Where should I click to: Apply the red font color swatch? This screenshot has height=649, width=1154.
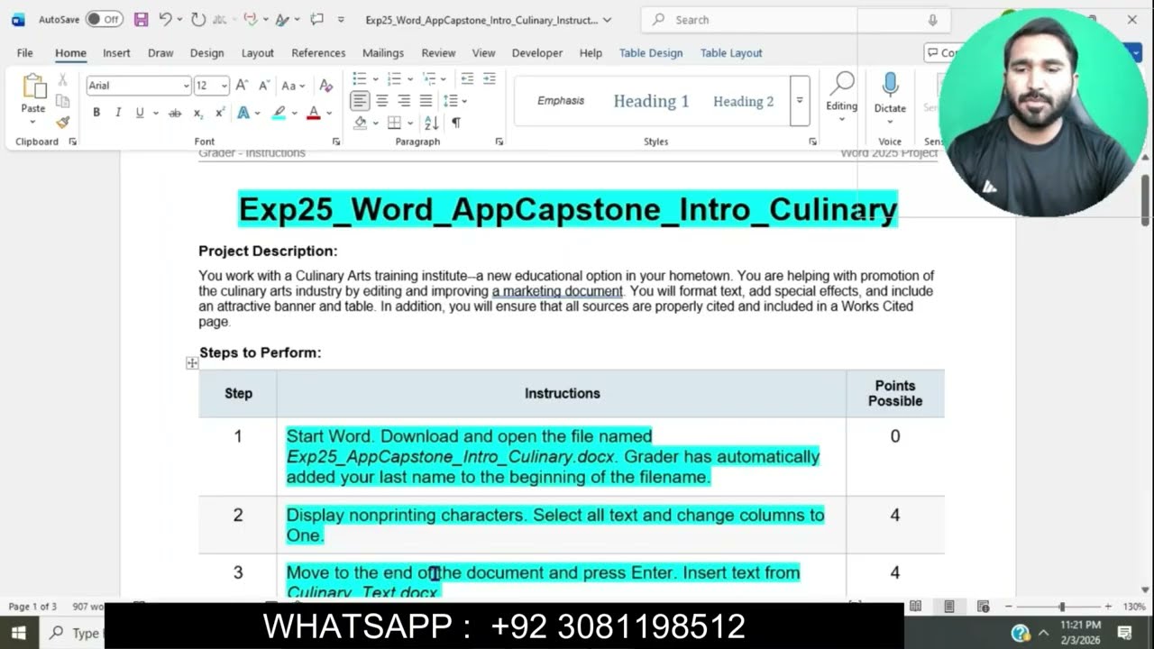313,113
